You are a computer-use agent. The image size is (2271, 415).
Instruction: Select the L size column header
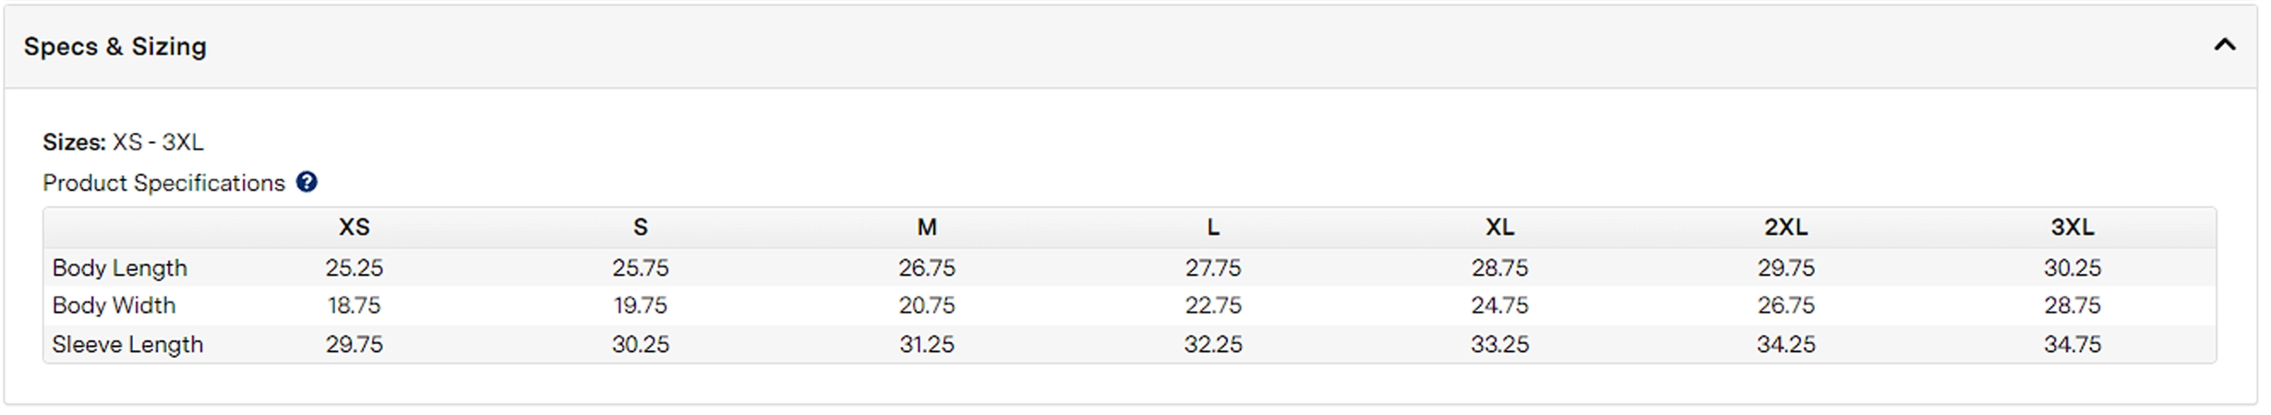[1213, 227]
